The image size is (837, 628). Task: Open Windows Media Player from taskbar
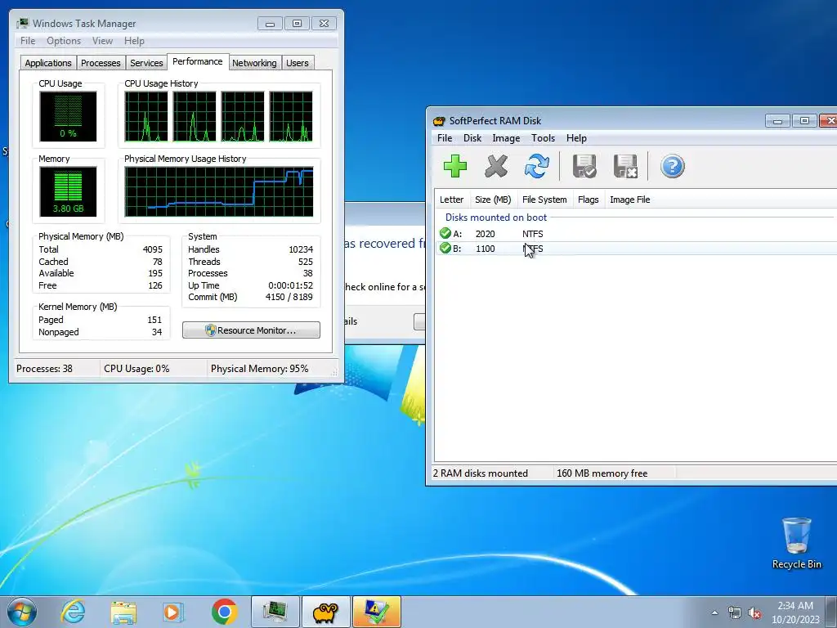pyautogui.click(x=173, y=612)
